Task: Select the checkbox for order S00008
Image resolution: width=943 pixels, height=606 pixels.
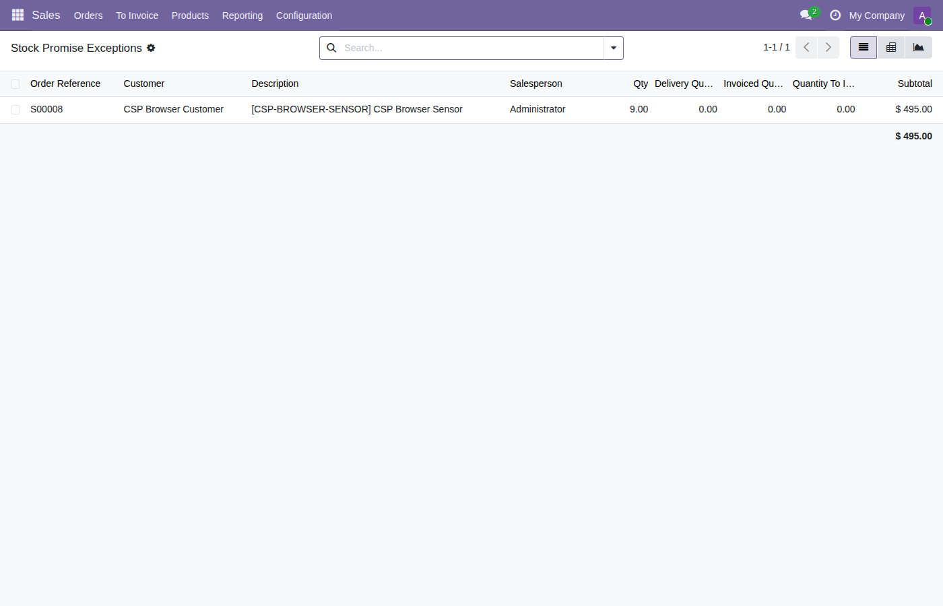Action: click(x=15, y=110)
